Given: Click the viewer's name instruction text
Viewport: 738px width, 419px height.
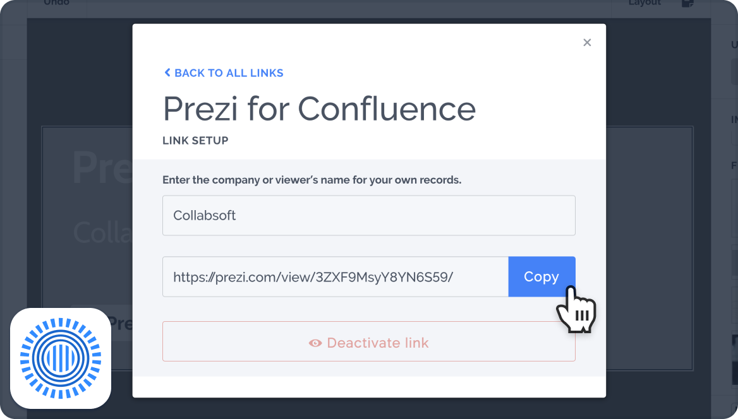Looking at the screenshot, I should (x=312, y=180).
